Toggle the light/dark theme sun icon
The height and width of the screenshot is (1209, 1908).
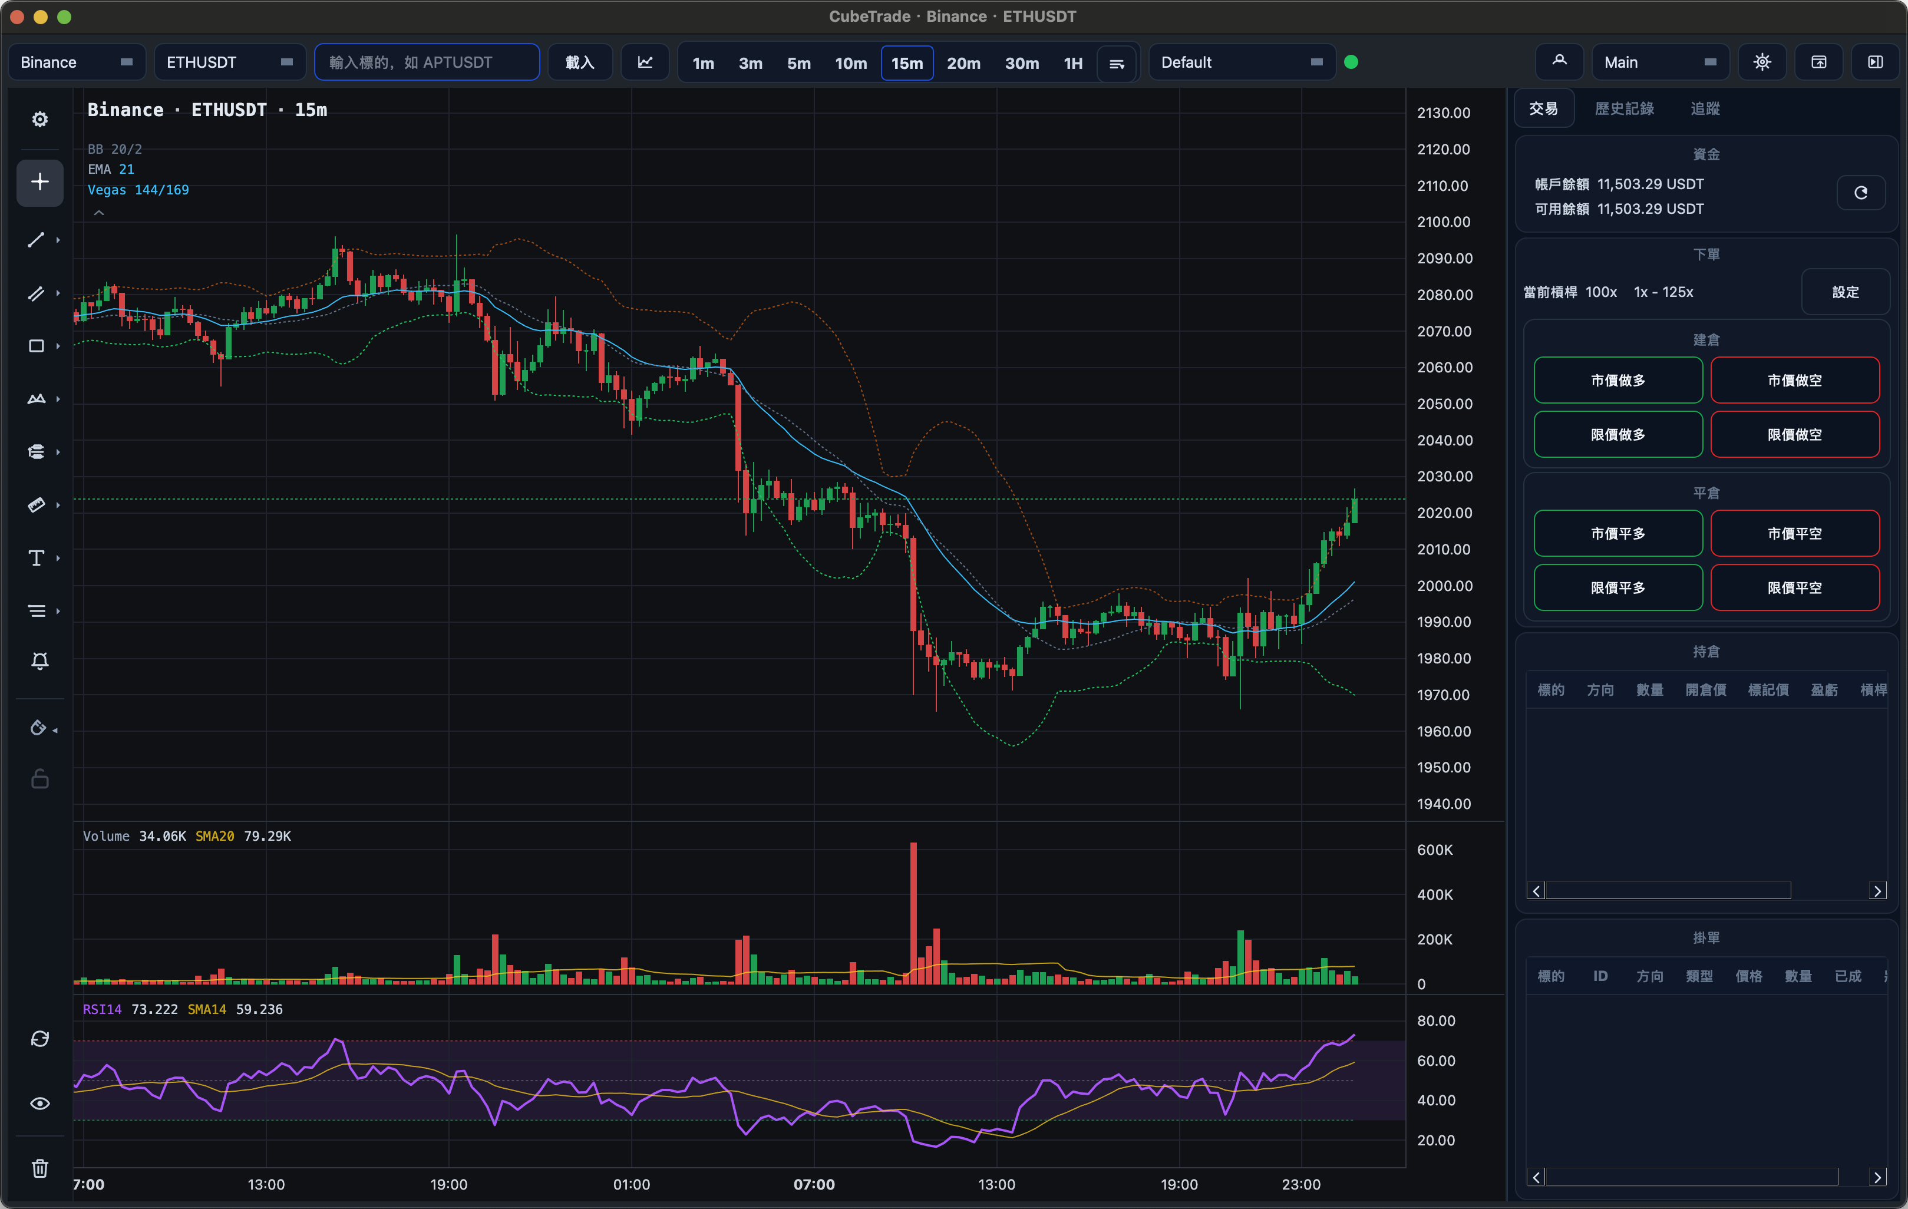point(1761,62)
